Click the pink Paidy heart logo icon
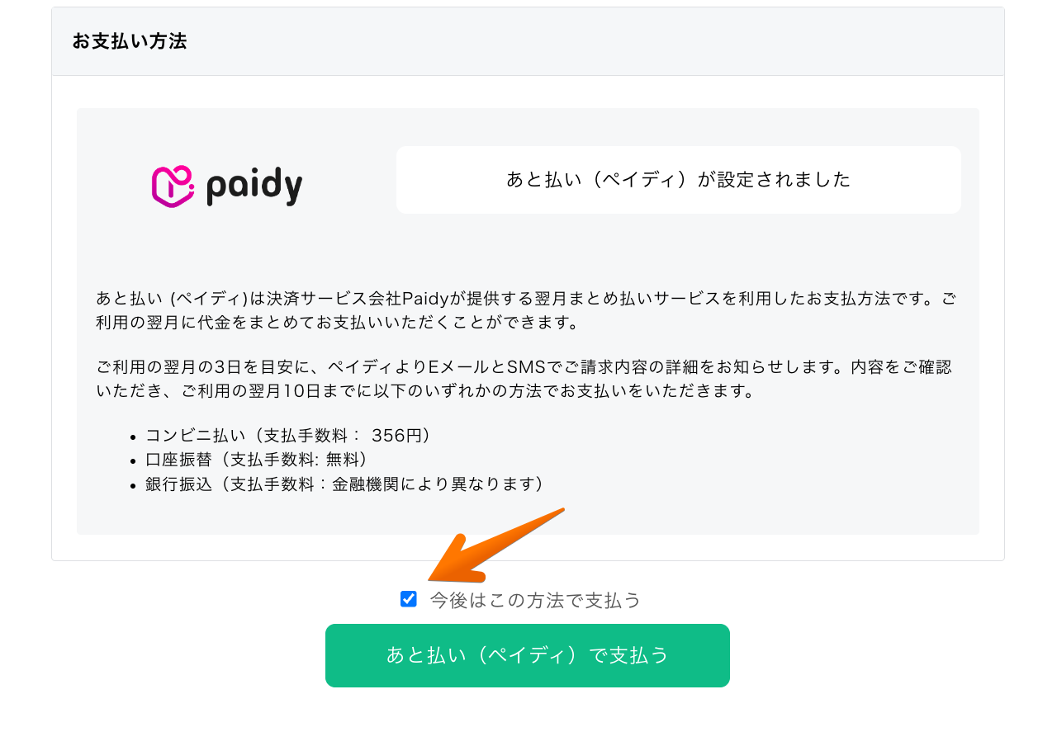 point(173,186)
